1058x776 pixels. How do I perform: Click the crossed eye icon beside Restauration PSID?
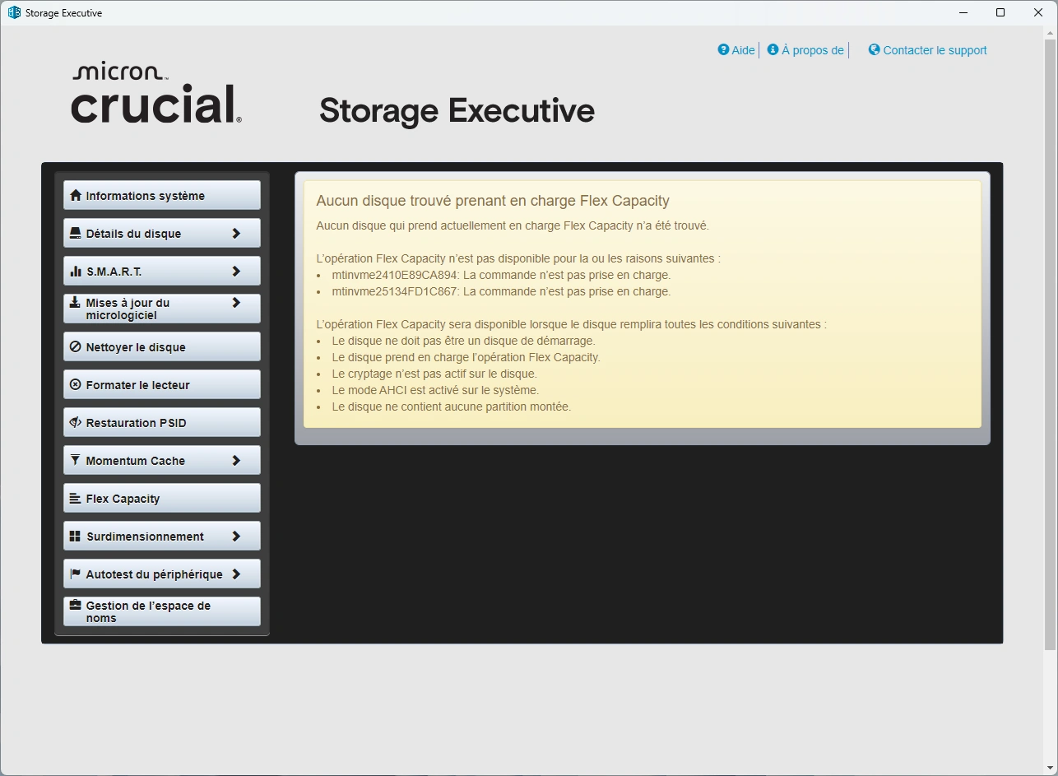pyautogui.click(x=76, y=422)
